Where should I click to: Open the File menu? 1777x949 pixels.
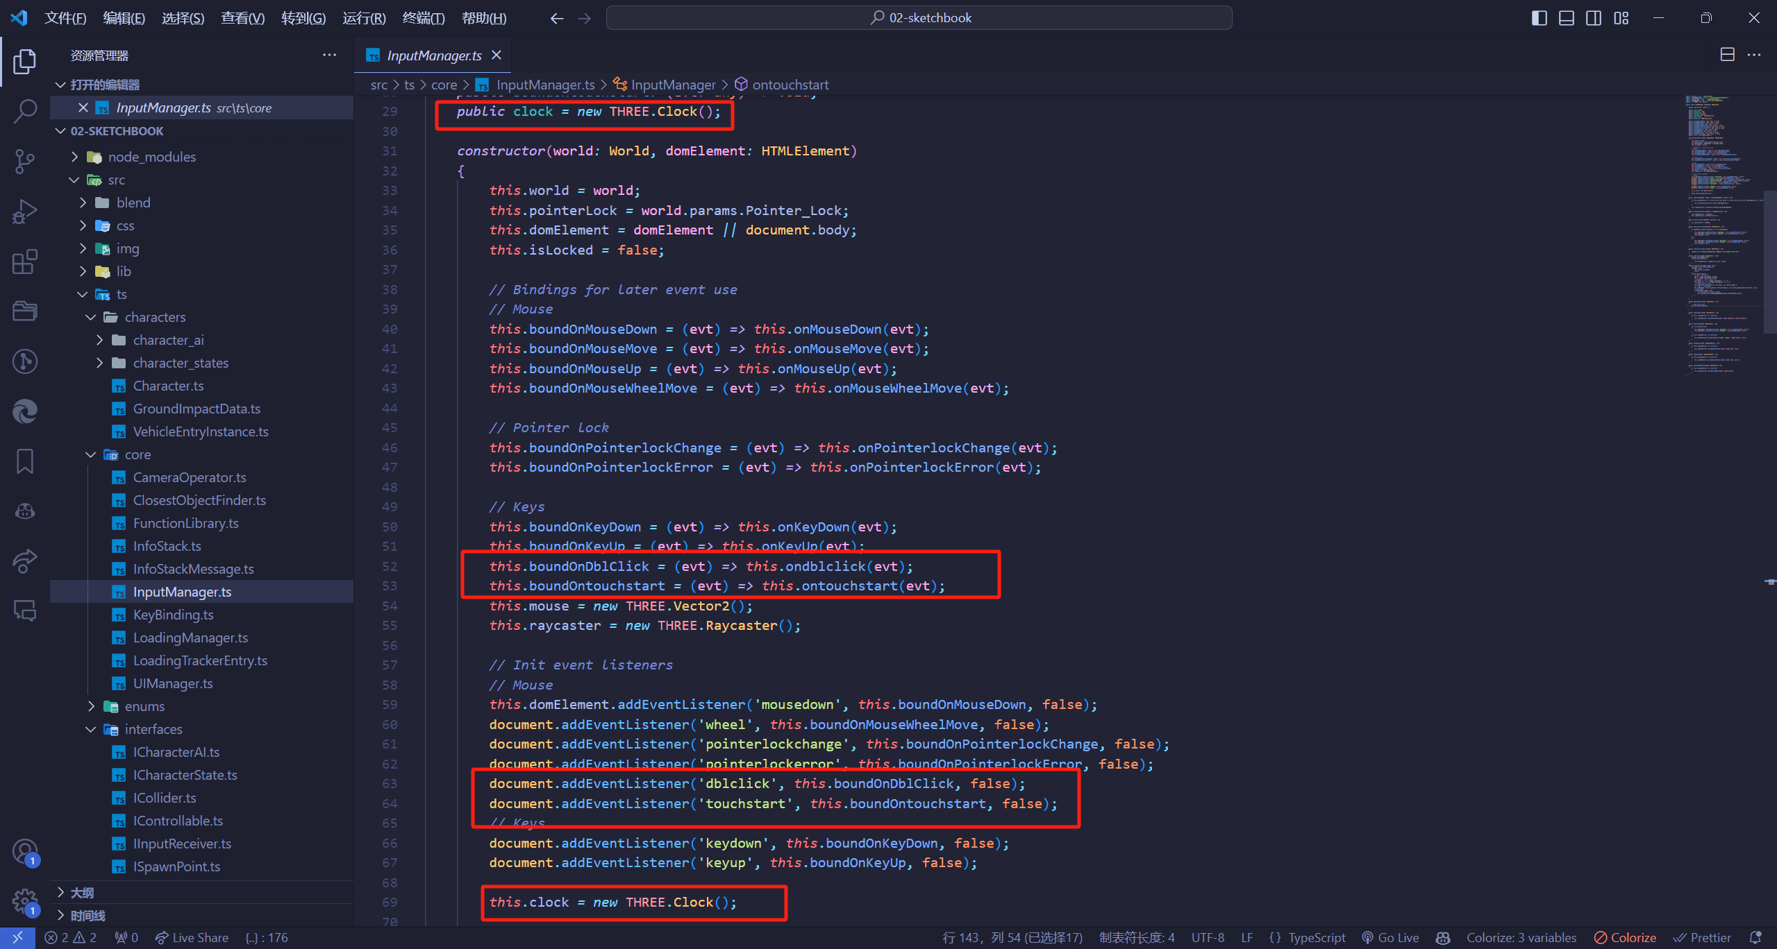pyautogui.click(x=65, y=18)
